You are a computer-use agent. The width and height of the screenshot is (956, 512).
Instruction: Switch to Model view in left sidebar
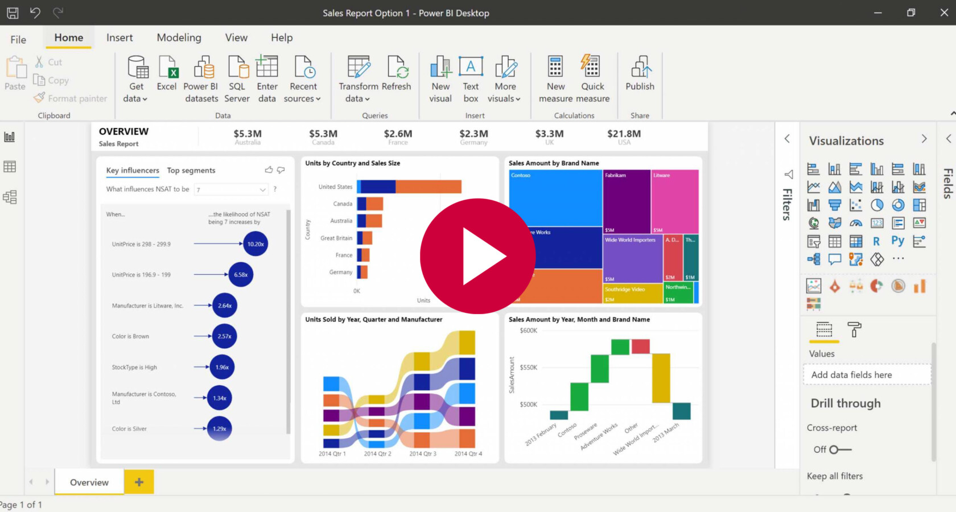(10, 197)
